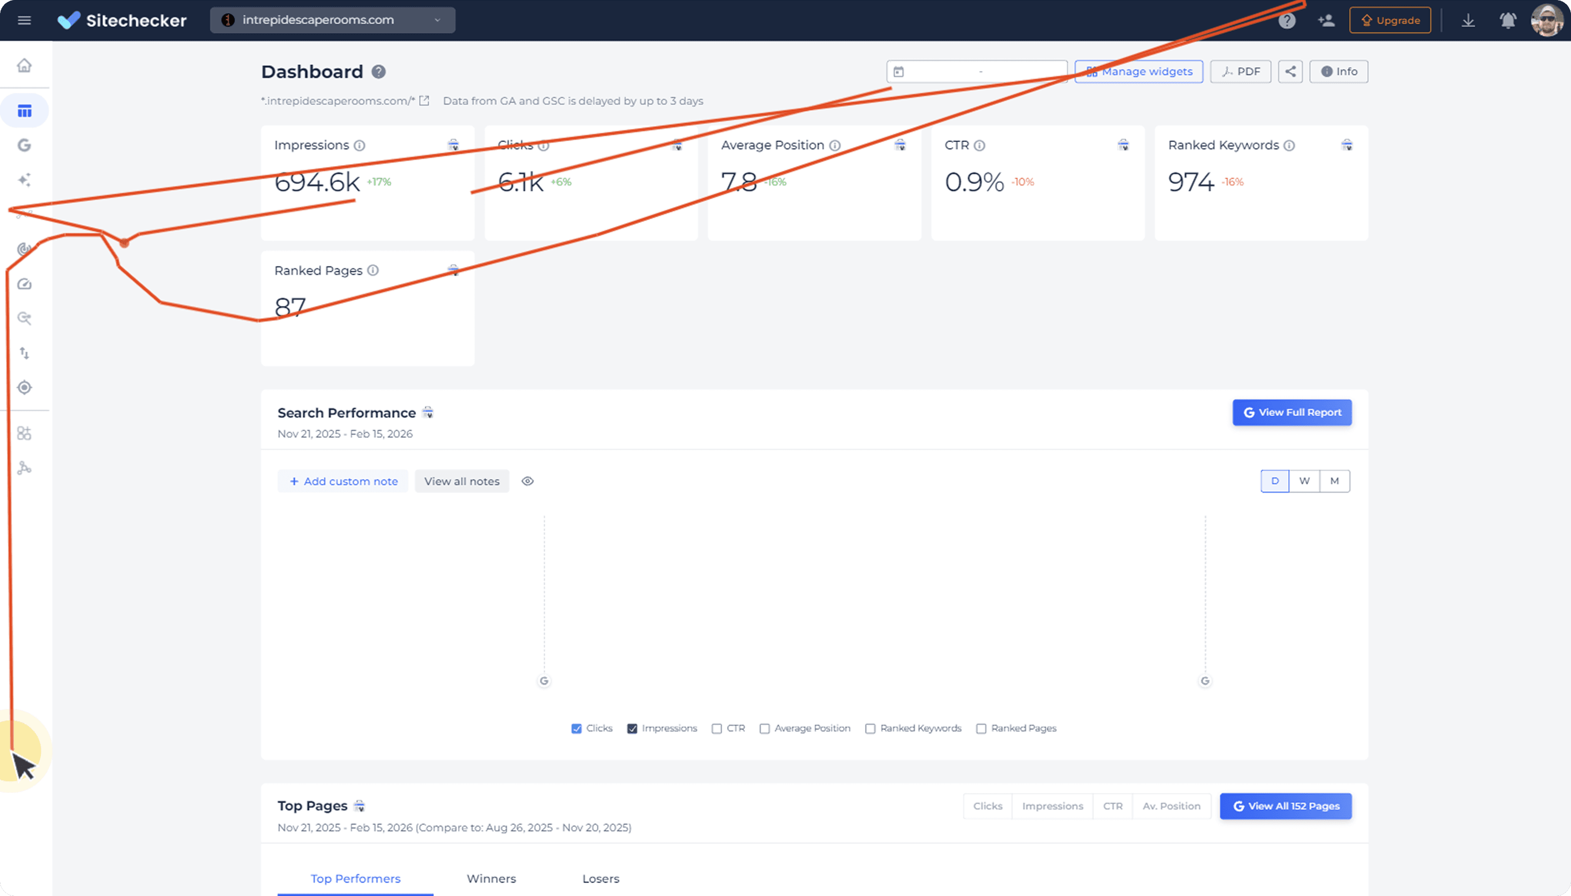Switch chart to weekly W view
This screenshot has width=1571, height=896.
coord(1304,481)
